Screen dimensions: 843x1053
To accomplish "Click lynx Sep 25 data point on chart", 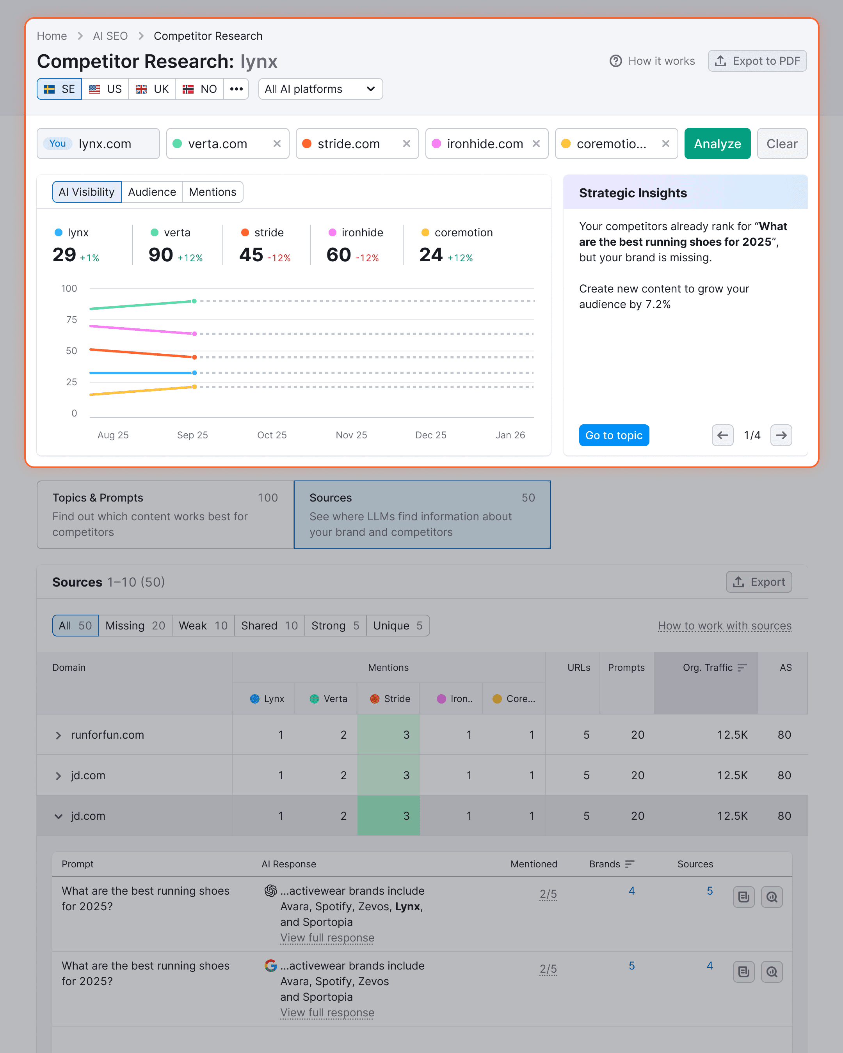I will [x=194, y=373].
